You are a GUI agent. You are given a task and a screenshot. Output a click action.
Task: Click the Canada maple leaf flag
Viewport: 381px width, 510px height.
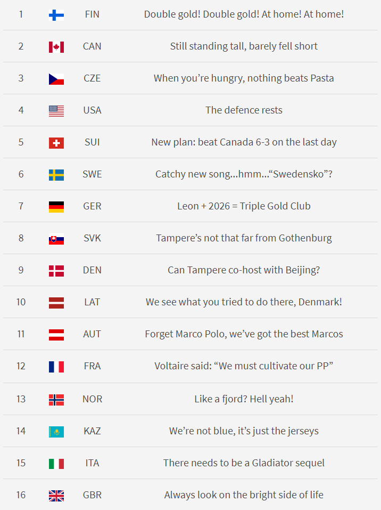(x=56, y=47)
